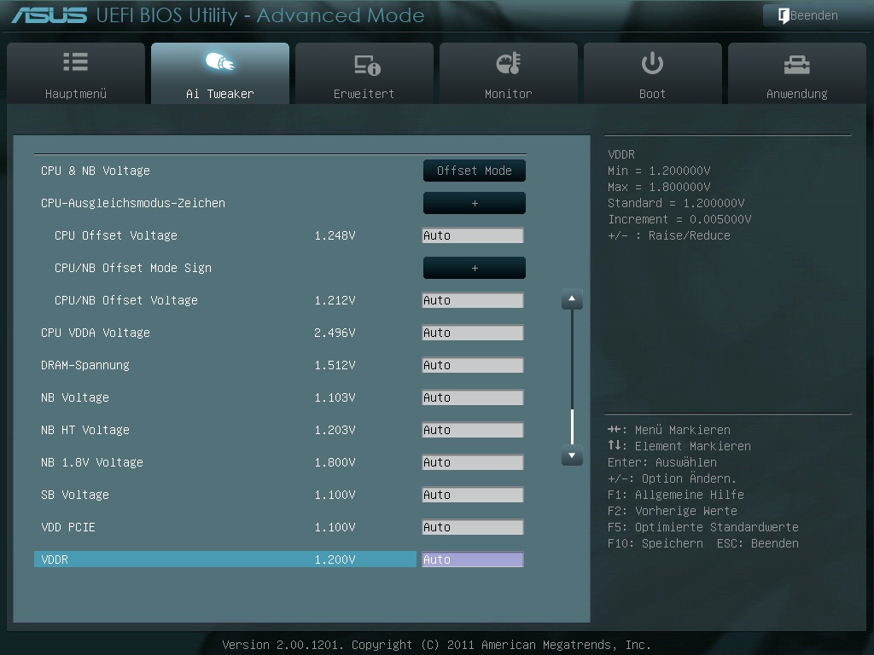The image size is (874, 655).
Task: Click the Version 2.00.1201 copyright footer
Action: tap(436, 645)
